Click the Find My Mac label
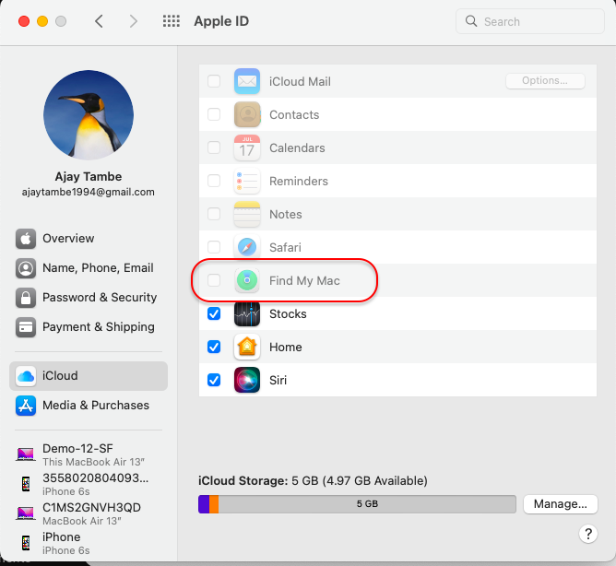The width and height of the screenshot is (616, 566). 304,280
